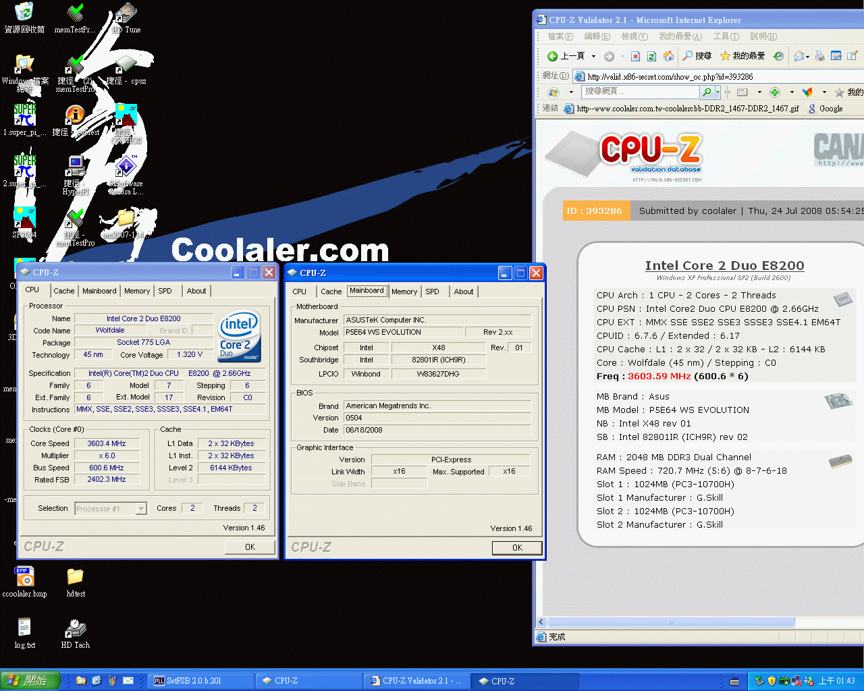Expand the search box options dropdown arrow
864x691 pixels.
[718, 92]
